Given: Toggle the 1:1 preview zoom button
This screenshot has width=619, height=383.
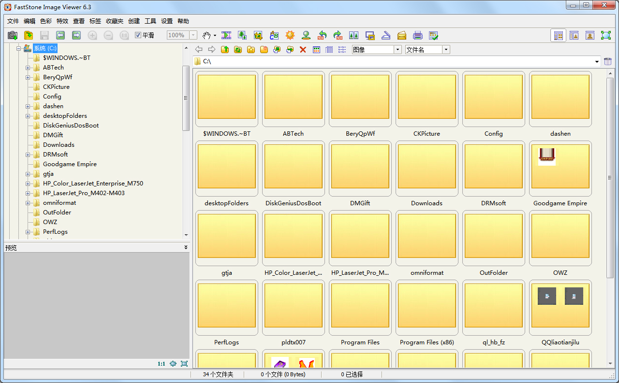Looking at the screenshot, I should coord(162,364).
